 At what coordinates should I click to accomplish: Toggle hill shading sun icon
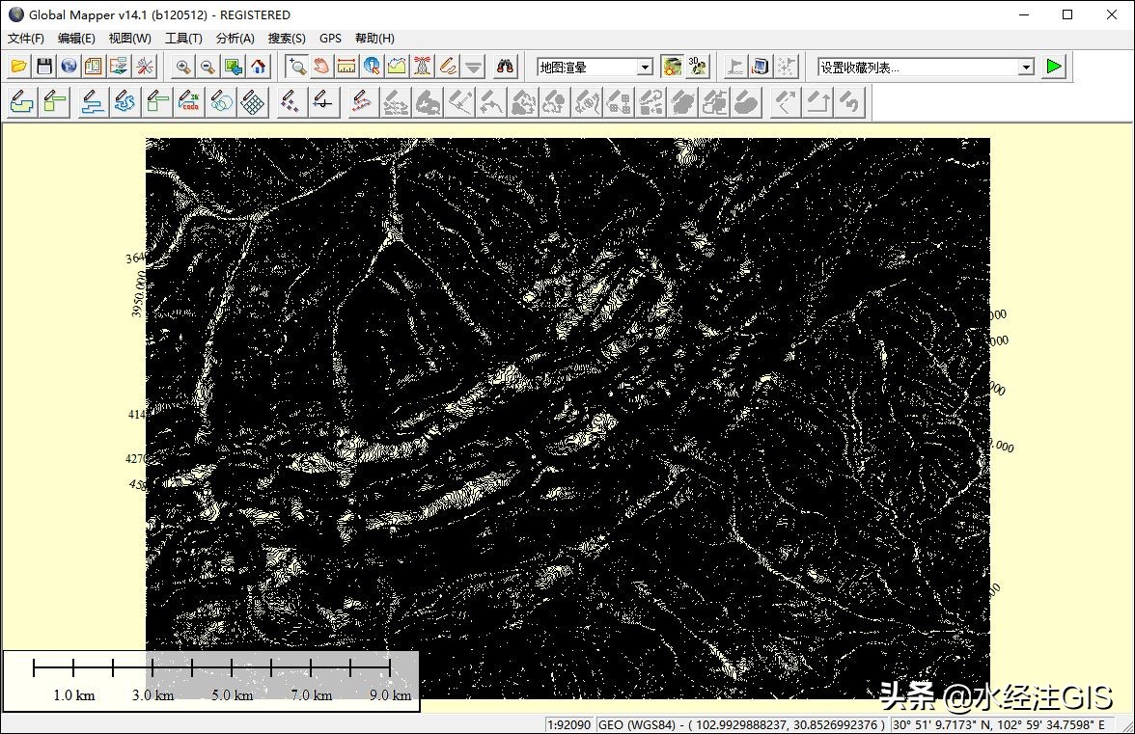[672, 67]
